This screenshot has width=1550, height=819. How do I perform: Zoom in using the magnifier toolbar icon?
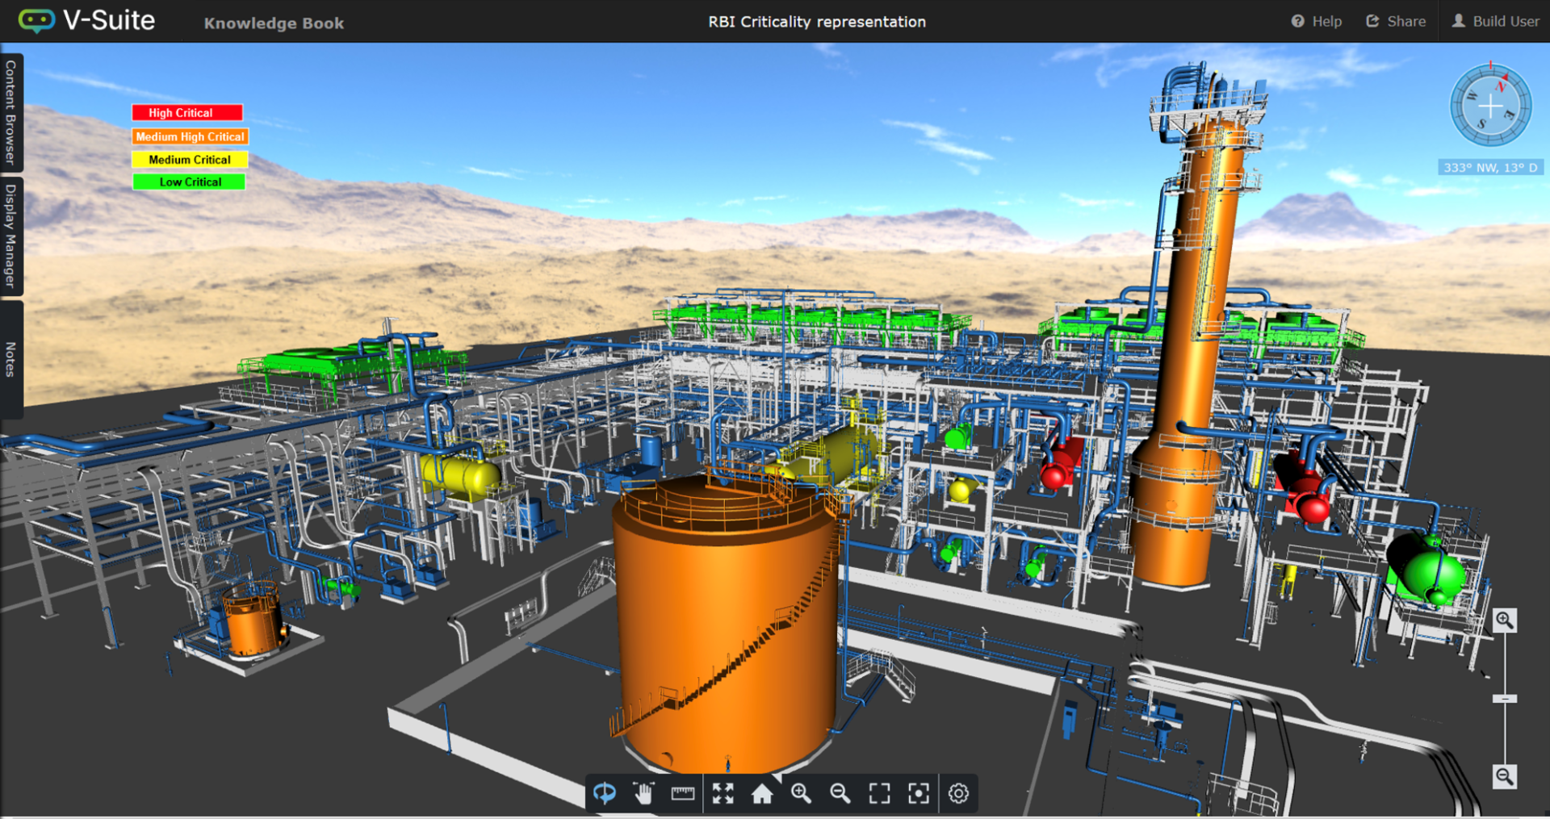click(x=801, y=793)
